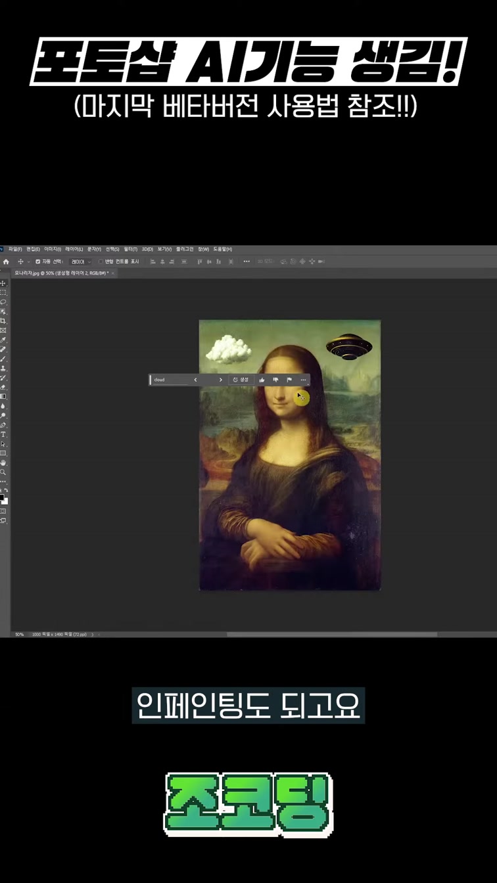Select the Zoom tool
Screen dimensions: 497x883
[3, 472]
